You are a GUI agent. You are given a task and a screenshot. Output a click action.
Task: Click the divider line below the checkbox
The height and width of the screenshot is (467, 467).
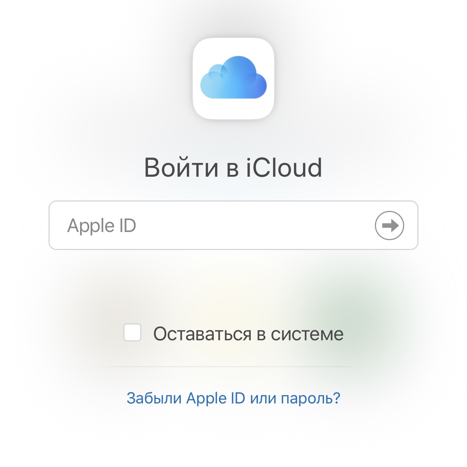tap(233, 366)
